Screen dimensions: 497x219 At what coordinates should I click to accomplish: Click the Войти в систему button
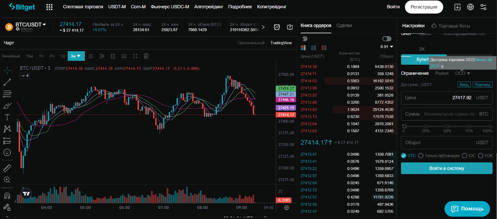tap(447, 168)
